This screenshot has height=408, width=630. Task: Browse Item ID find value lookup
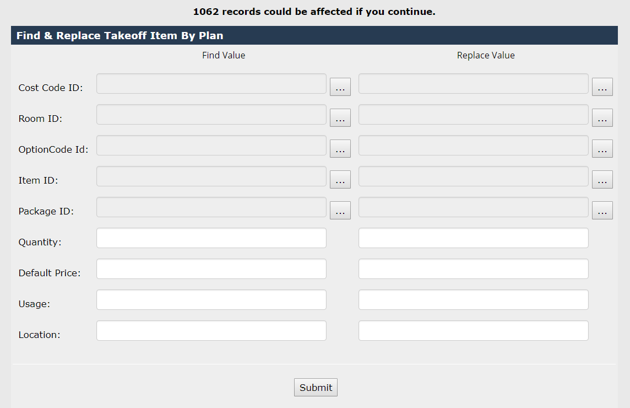click(x=340, y=180)
